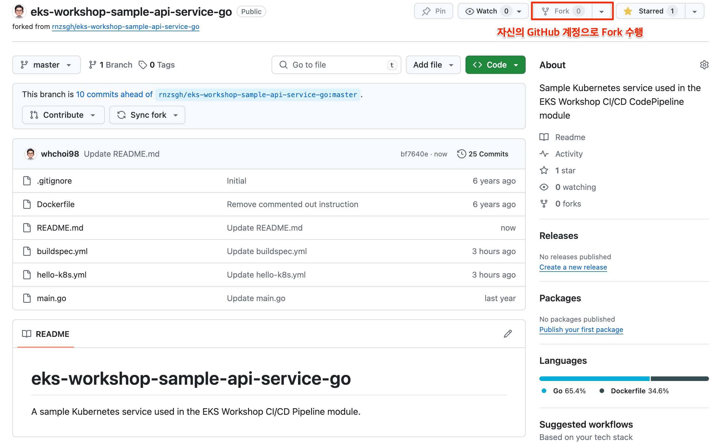
Task: Open the Readme link in About
Action: tap(563, 137)
